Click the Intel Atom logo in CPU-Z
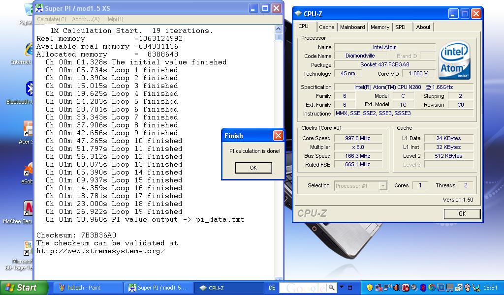The width and height of the screenshot is (504, 295). tap(454, 60)
